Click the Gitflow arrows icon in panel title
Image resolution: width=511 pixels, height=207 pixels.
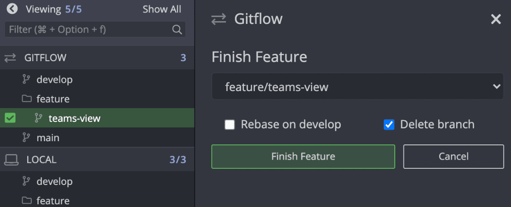219,19
